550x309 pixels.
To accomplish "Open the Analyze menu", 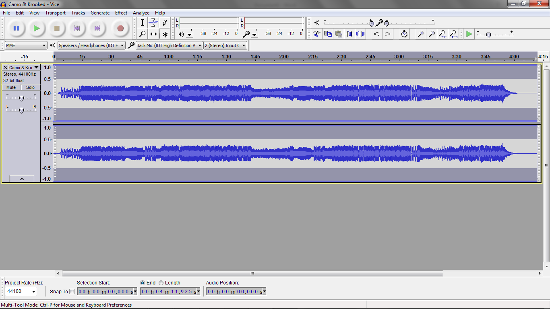I will pyautogui.click(x=141, y=13).
